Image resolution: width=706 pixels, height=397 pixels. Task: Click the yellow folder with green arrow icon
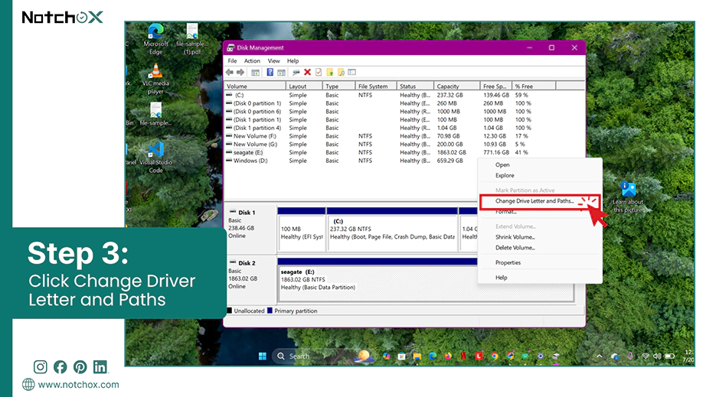click(x=330, y=73)
